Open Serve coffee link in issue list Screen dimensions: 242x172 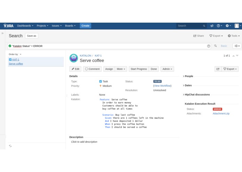(x=16, y=64)
